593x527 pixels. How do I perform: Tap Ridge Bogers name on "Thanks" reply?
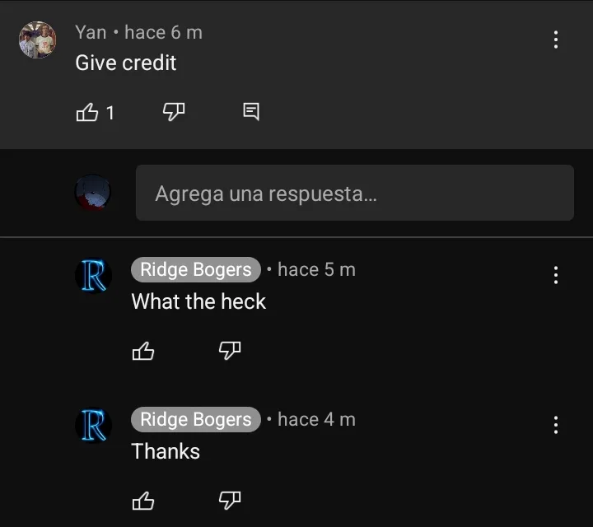[x=196, y=420]
